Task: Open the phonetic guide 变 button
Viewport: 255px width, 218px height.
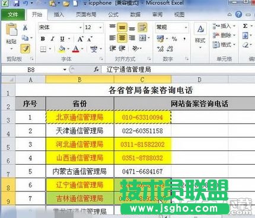Action: pyautogui.click(x=94, y=49)
